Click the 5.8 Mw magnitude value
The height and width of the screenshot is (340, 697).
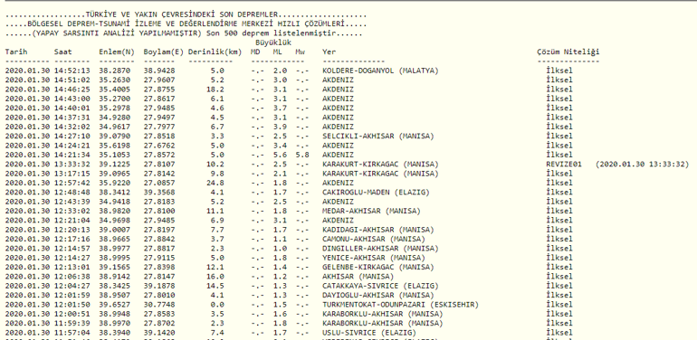tap(302, 155)
